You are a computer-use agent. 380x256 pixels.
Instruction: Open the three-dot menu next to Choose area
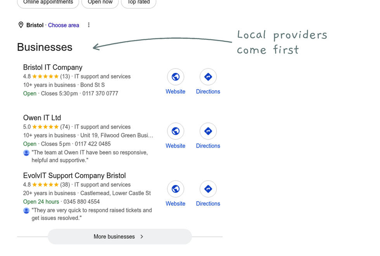tap(89, 25)
